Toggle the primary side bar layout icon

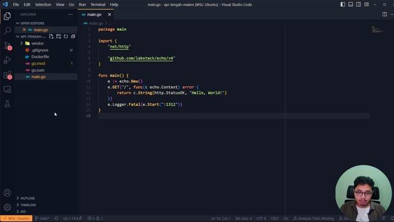coord(343,4)
